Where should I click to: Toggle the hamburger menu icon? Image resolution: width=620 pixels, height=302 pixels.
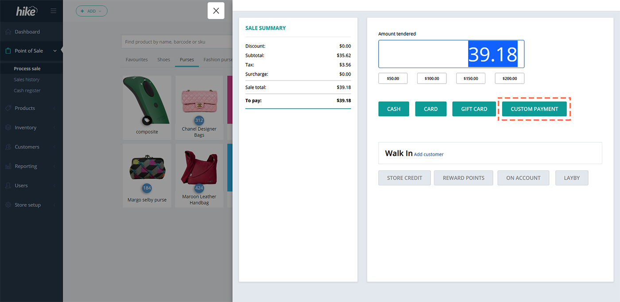[54, 11]
